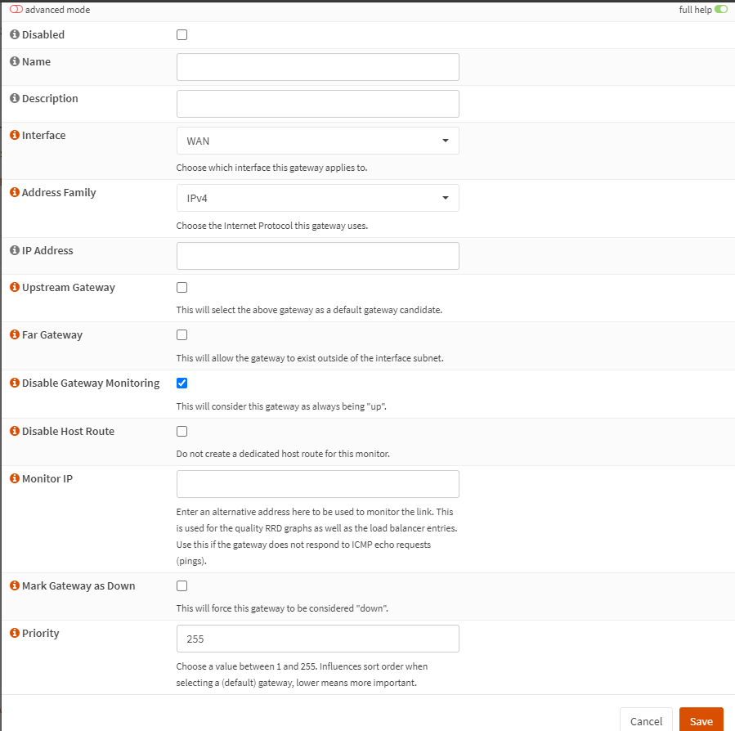Screen dimensions: 735x731
Task: Toggle the advanced mode switch
Action: [x=16, y=9]
